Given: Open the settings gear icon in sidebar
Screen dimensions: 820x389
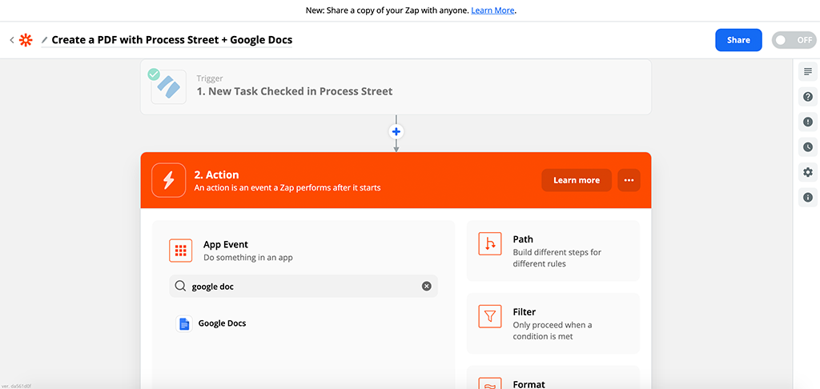Looking at the screenshot, I should click(807, 172).
